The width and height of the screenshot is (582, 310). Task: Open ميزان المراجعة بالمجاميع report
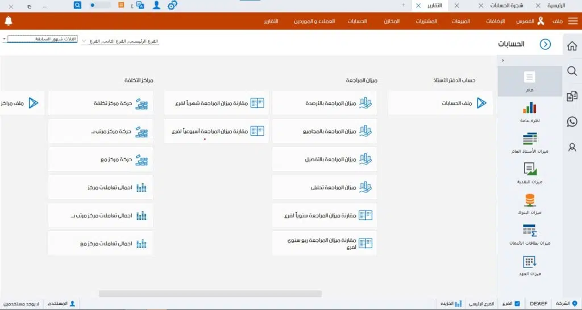tap(325, 131)
